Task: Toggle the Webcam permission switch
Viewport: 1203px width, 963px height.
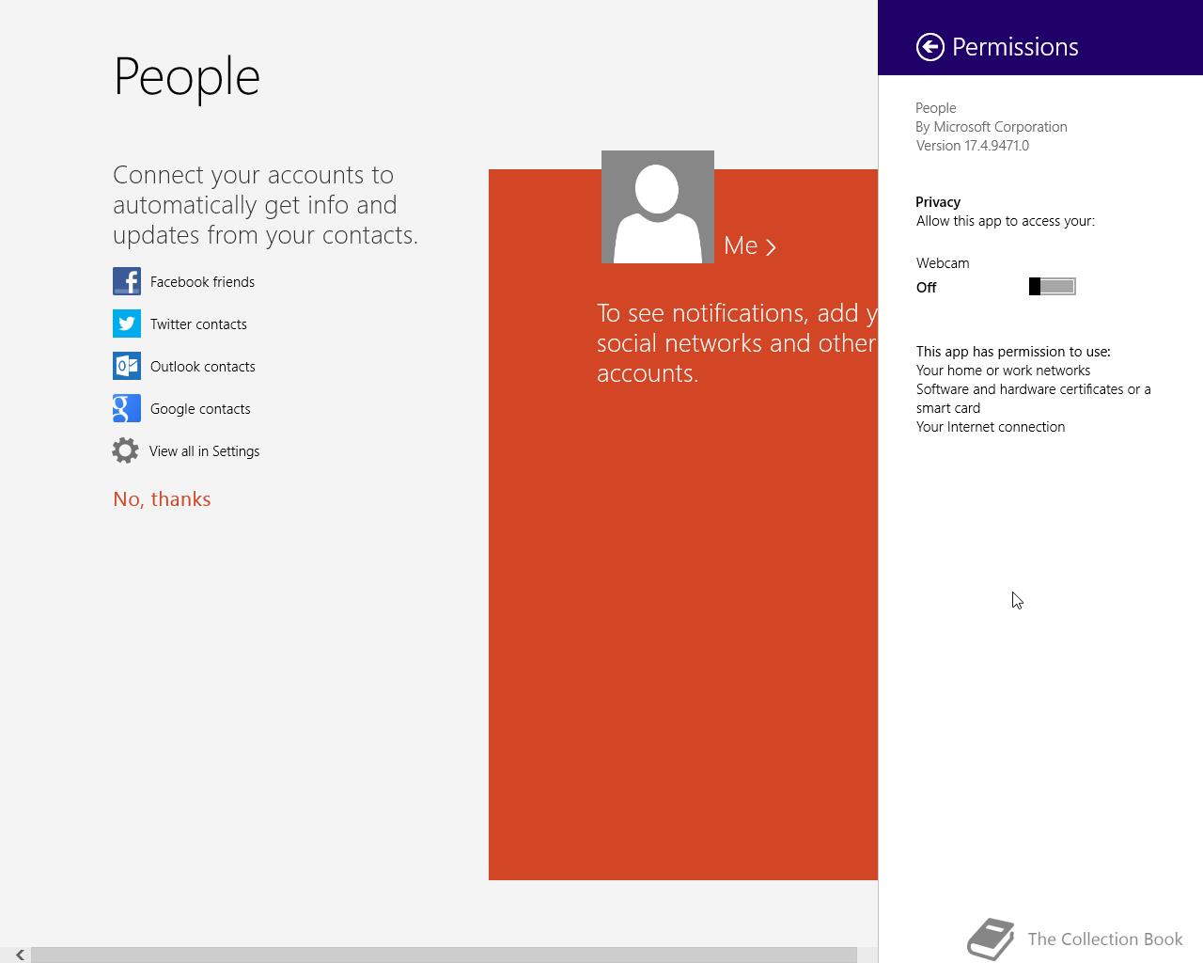Action: (x=1053, y=287)
